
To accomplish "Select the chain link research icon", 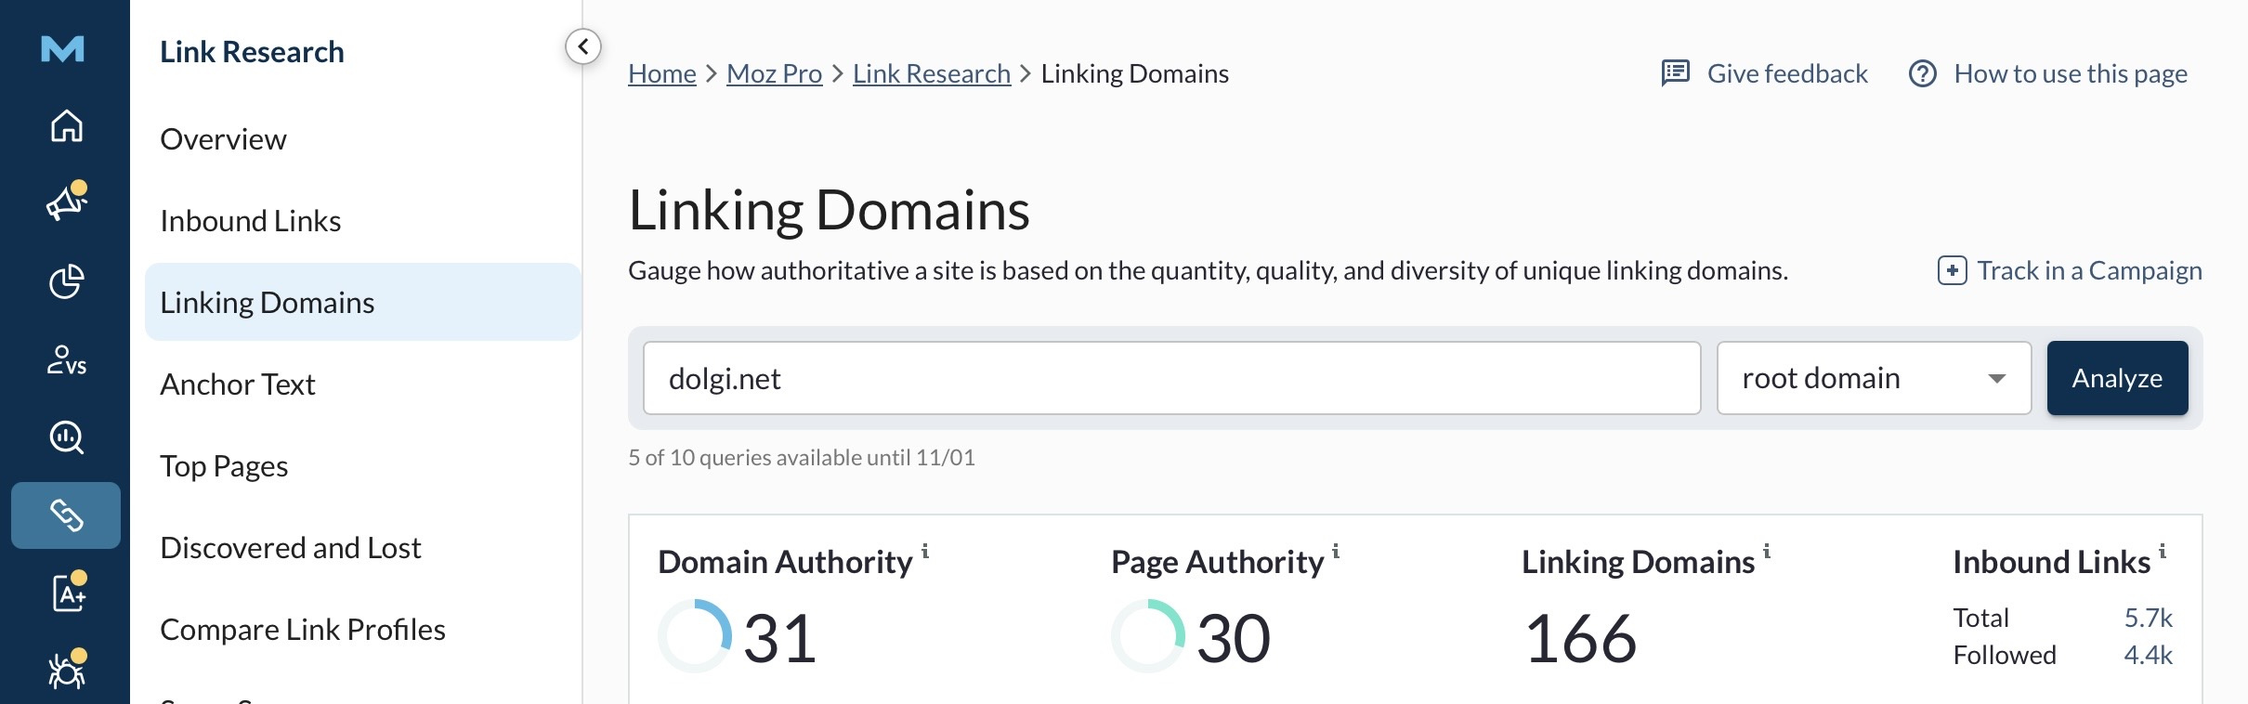I will pyautogui.click(x=66, y=515).
